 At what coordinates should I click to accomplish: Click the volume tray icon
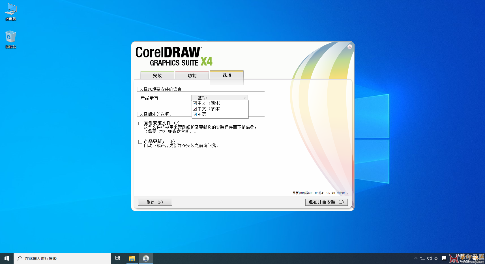429,258
